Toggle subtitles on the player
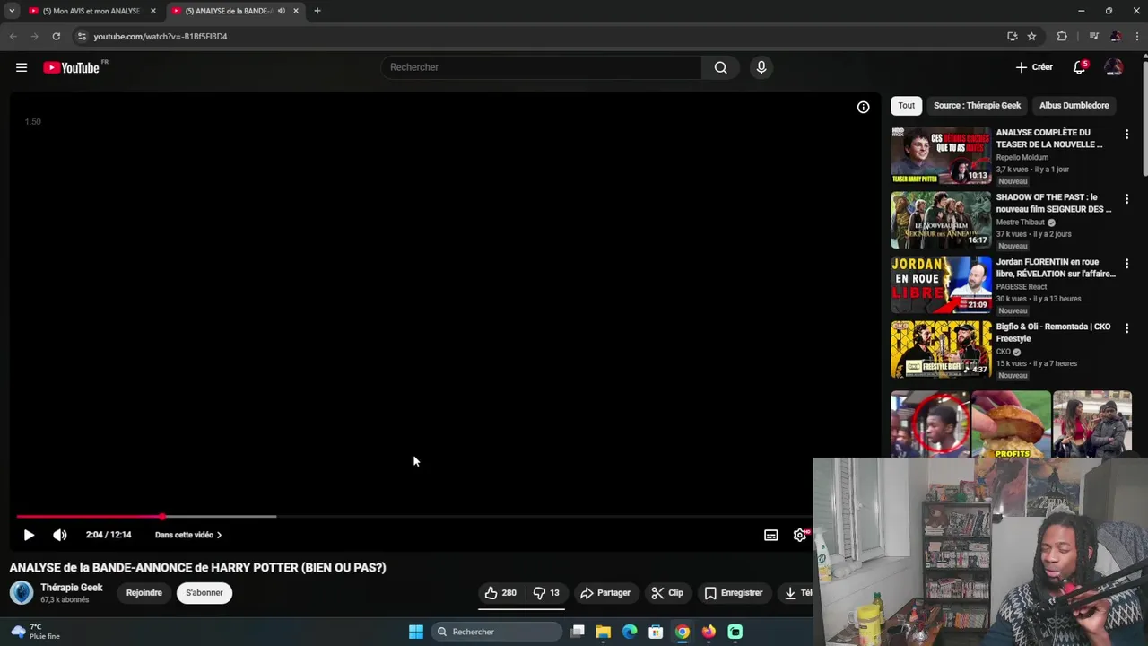Screen dimensions: 1148x646 point(770,535)
